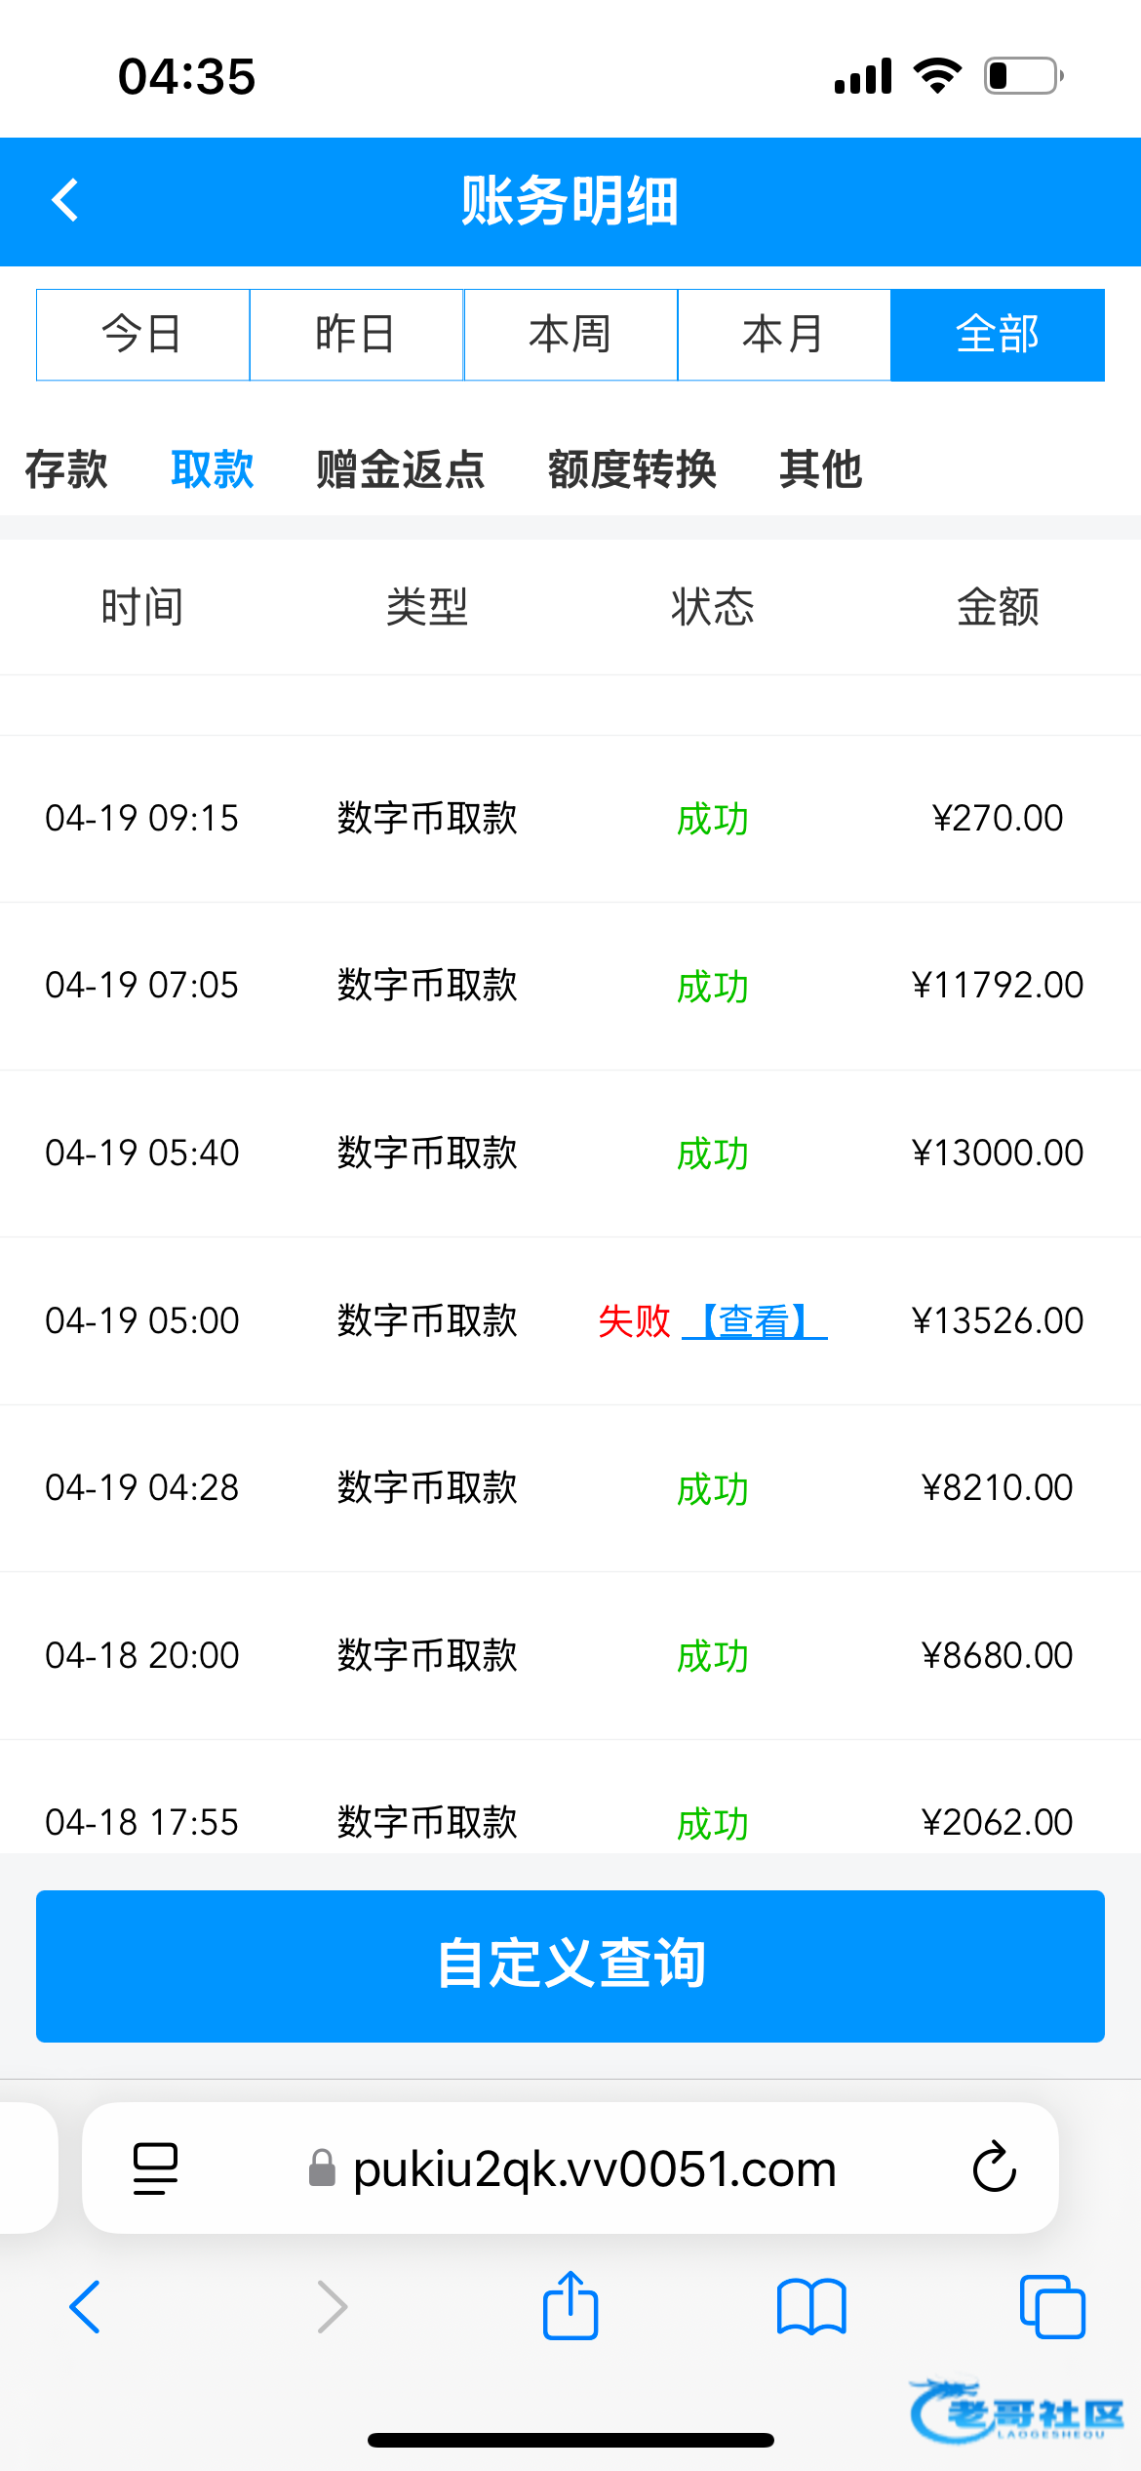The width and height of the screenshot is (1141, 2471).
Task: Open the 存款 category tab
Action: [66, 469]
